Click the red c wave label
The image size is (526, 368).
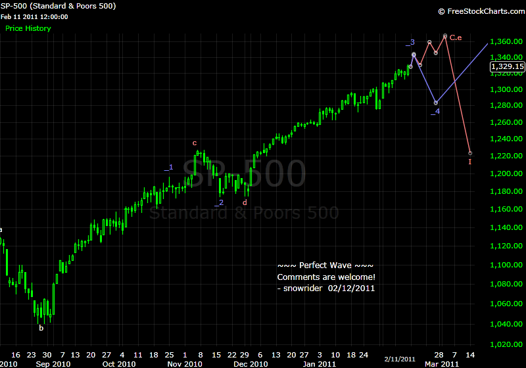click(x=195, y=143)
